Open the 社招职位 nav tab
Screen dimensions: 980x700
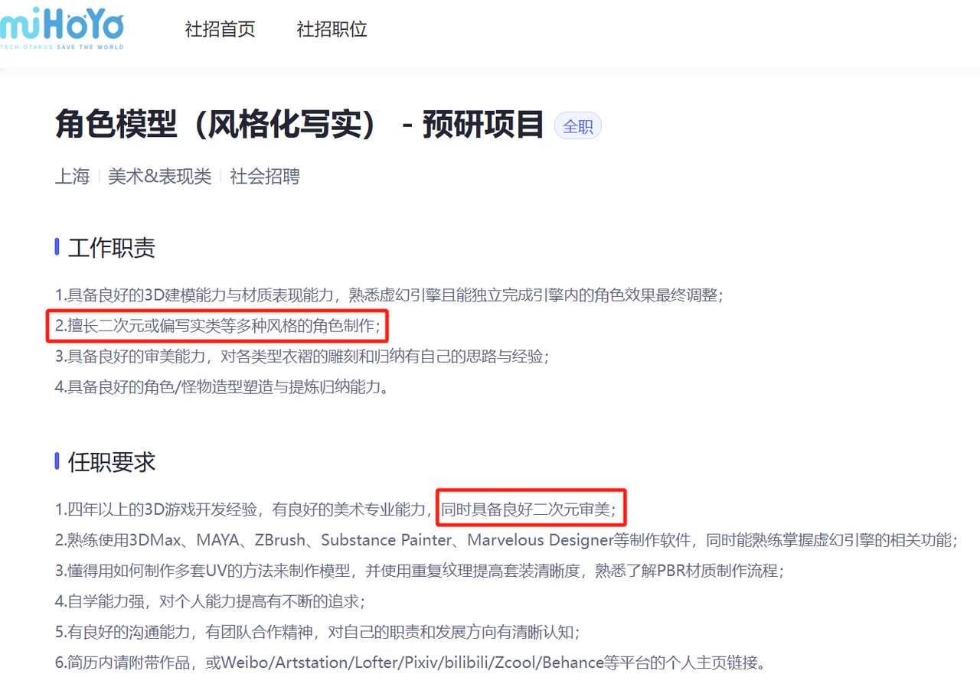click(332, 30)
